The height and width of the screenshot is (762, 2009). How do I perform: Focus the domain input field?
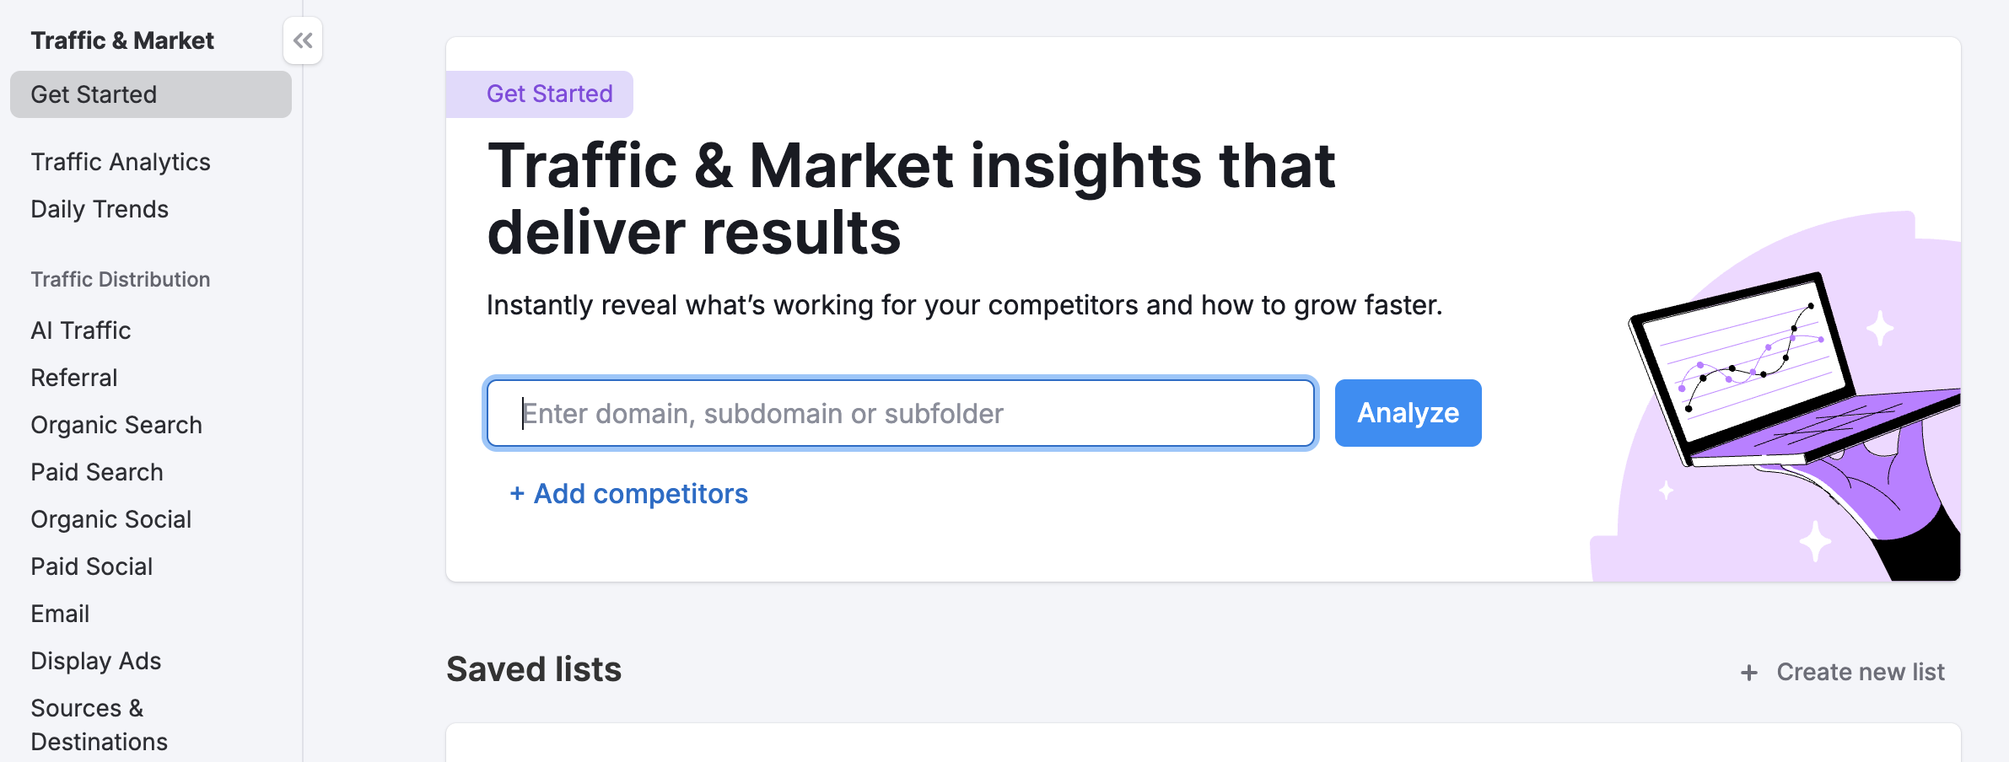[x=900, y=413]
